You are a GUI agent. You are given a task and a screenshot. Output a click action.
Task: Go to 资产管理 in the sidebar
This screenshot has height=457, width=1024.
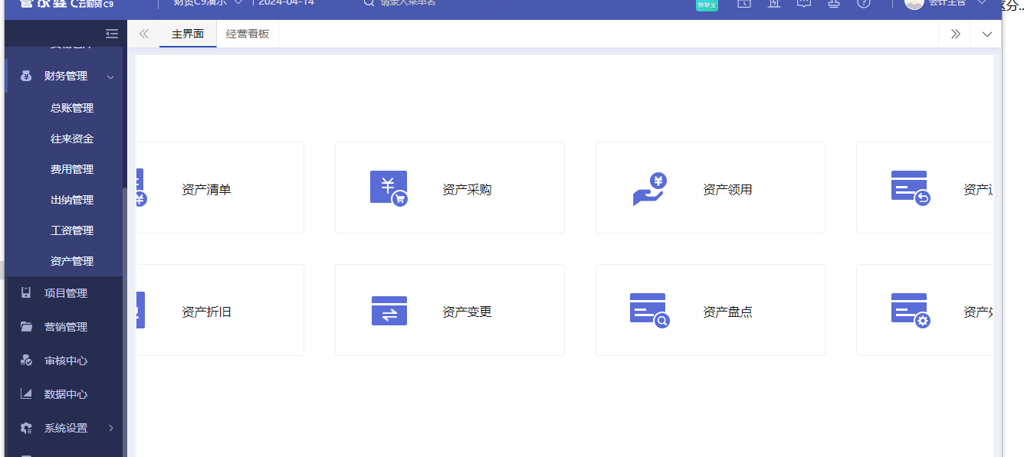pyautogui.click(x=72, y=261)
